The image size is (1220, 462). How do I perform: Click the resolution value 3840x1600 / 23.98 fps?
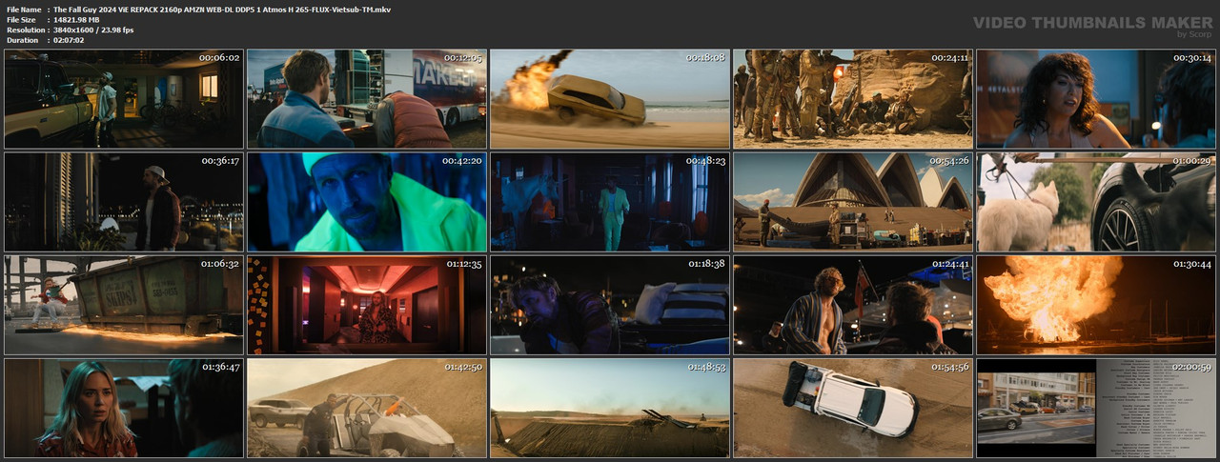click(x=93, y=30)
